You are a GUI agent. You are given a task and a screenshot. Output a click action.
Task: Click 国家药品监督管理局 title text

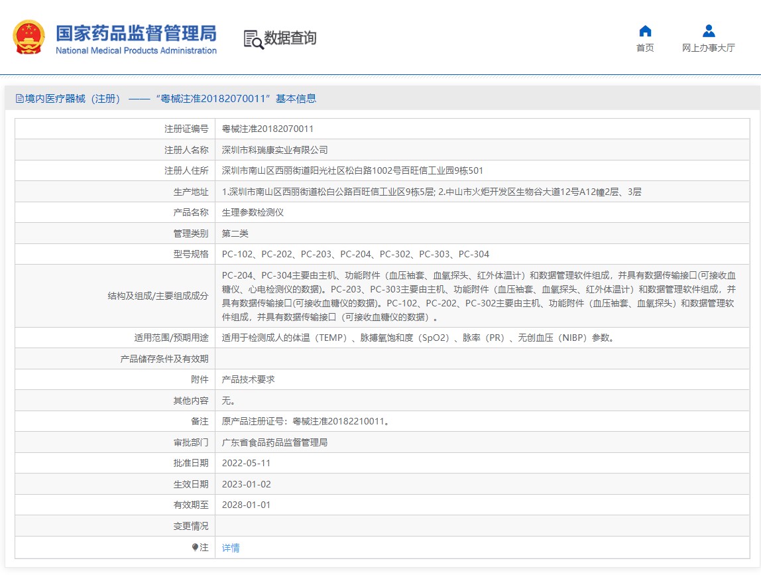coord(136,33)
